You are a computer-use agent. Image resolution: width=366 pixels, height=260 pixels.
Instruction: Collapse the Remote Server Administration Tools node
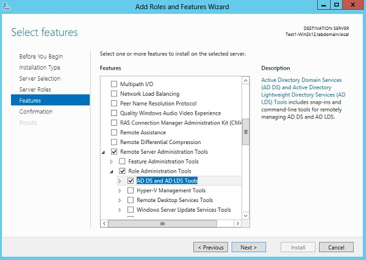point(102,152)
